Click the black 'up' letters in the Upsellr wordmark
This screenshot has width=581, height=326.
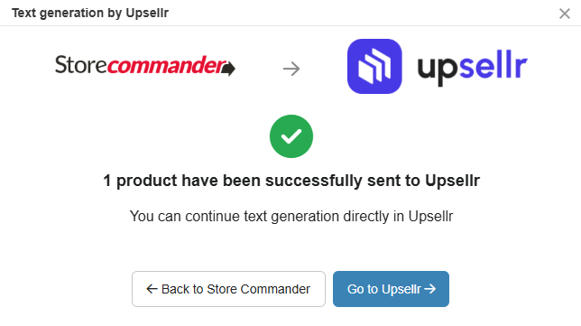(438, 70)
